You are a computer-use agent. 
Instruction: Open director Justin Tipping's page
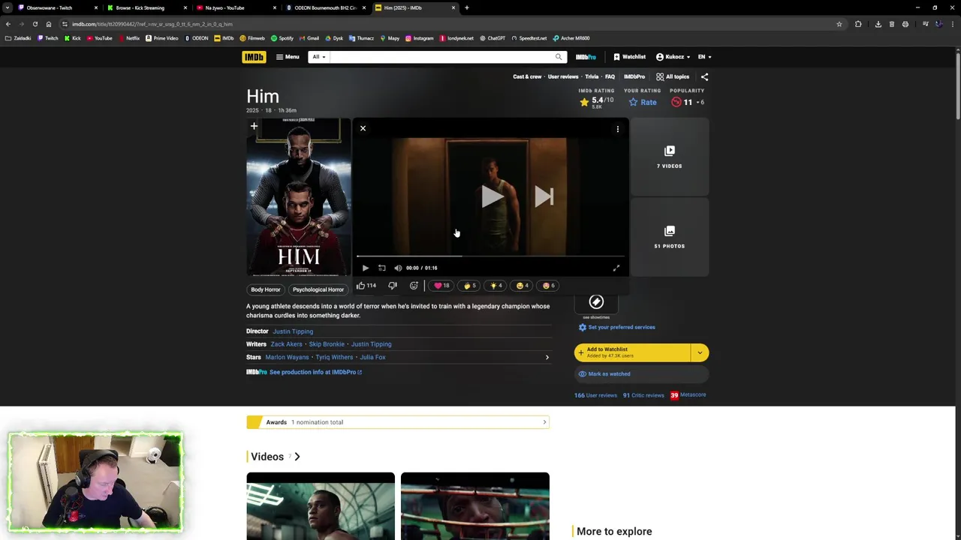(293, 331)
